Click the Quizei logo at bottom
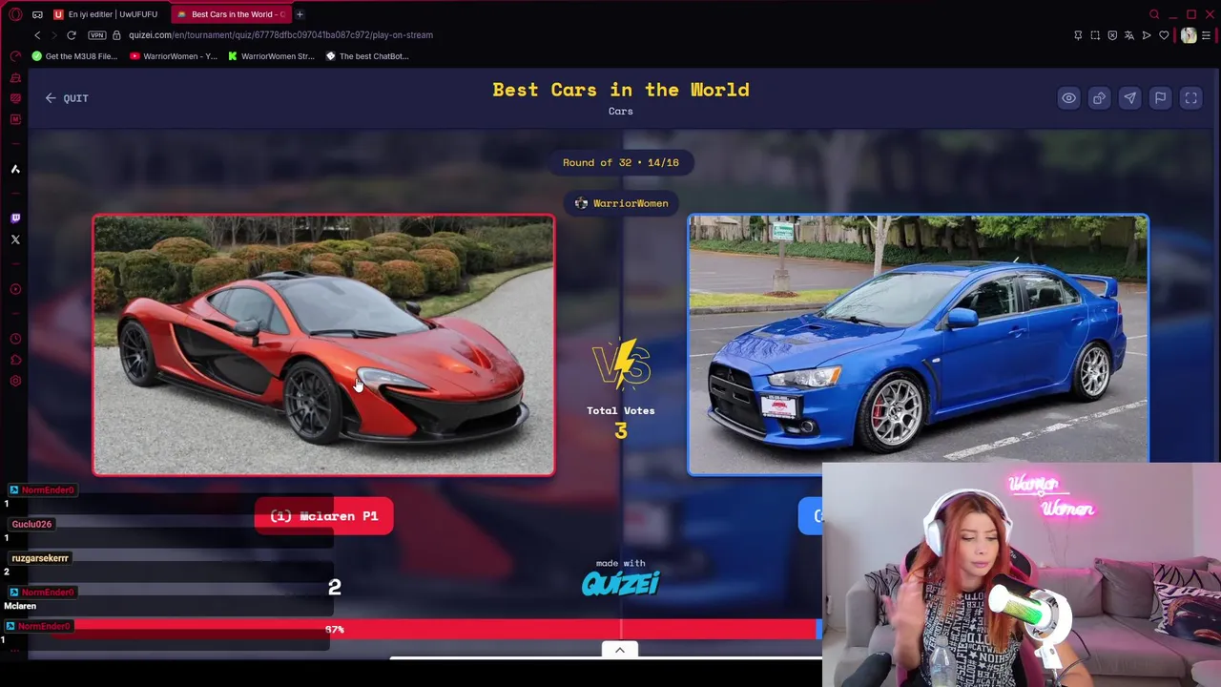The width and height of the screenshot is (1221, 687). 621,583
